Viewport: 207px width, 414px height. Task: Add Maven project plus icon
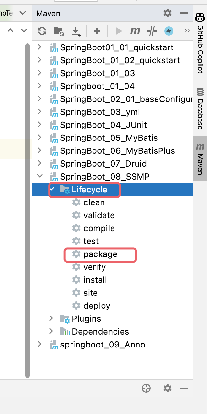(x=97, y=31)
